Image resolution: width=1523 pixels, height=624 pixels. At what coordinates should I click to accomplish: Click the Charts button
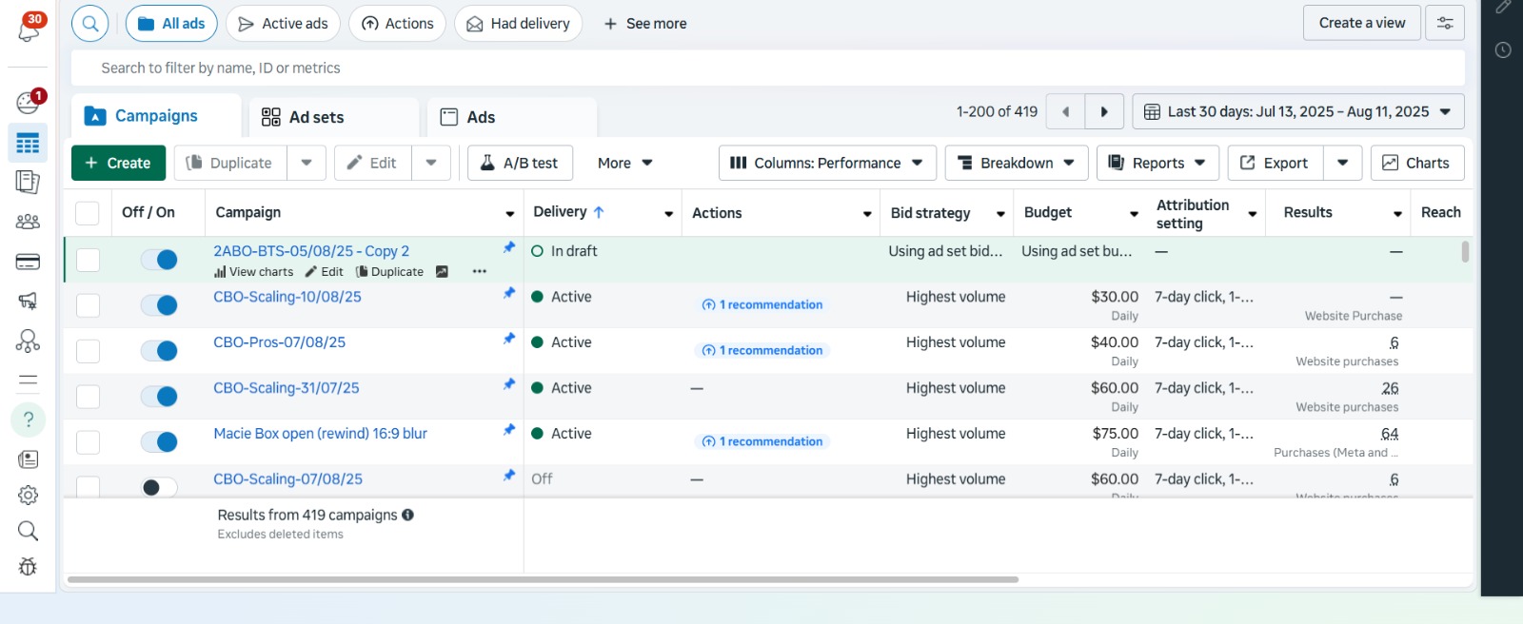coord(1417,163)
